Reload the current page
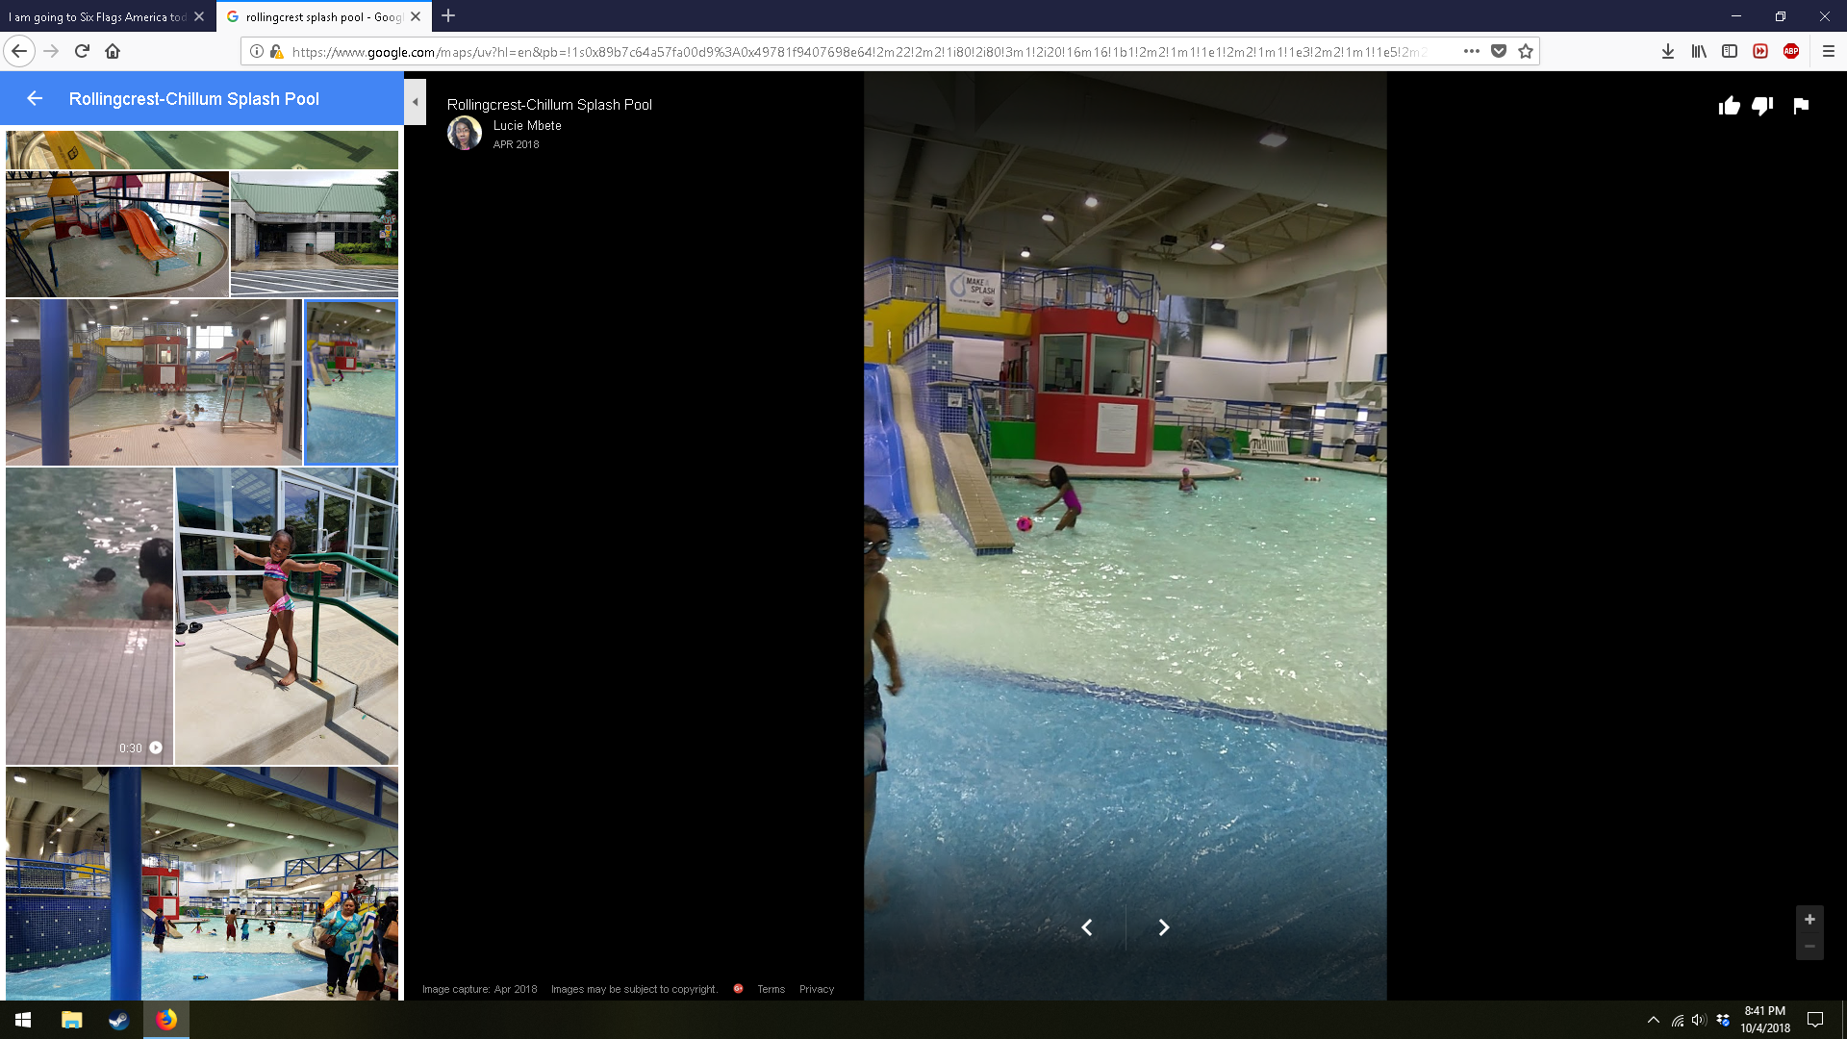 click(82, 52)
